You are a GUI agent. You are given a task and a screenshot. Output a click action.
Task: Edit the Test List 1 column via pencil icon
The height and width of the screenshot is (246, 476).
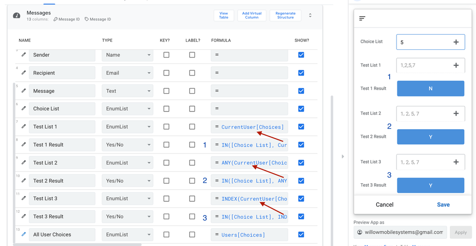(24, 126)
